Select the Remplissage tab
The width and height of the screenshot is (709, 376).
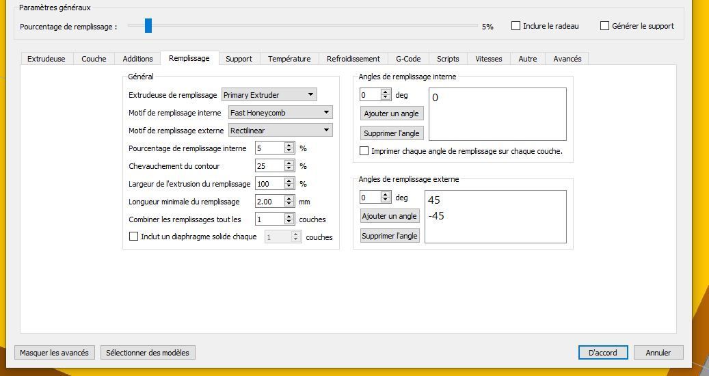[189, 58]
